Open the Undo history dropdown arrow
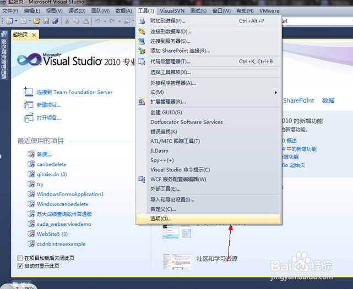The image size is (353, 289). [105, 21]
